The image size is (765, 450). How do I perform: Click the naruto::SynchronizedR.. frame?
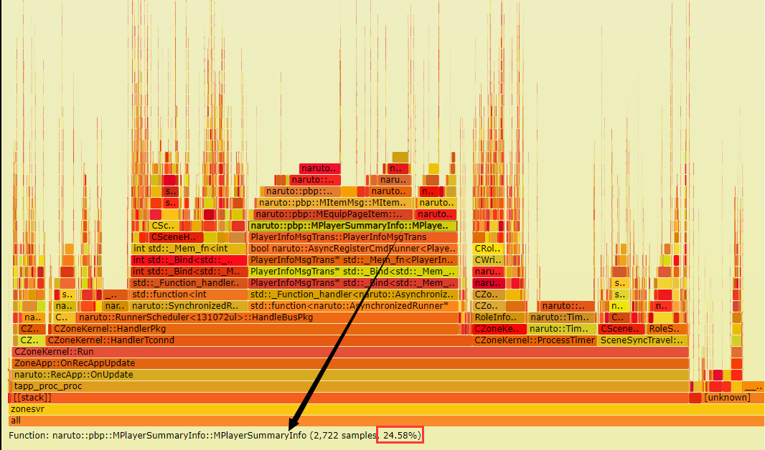189,306
